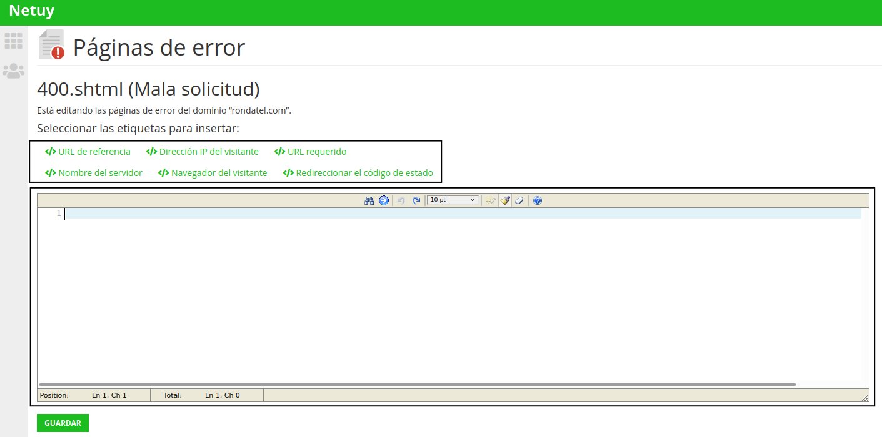Click the redo arrow in editor toolbar
The width and height of the screenshot is (882, 437).
[x=416, y=200]
